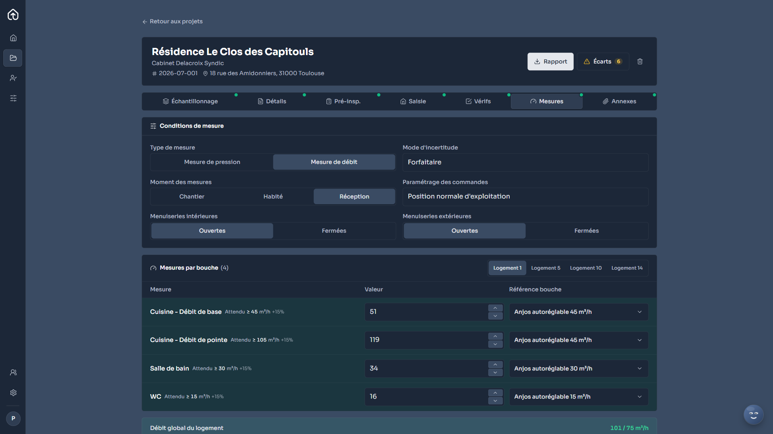773x434 pixels.
Task: Decrease WC measurement value
Action: tap(495, 401)
